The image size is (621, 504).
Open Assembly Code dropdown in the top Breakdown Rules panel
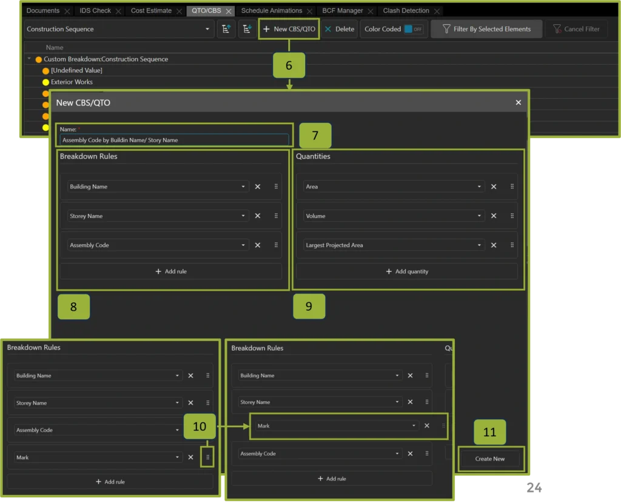(x=158, y=245)
